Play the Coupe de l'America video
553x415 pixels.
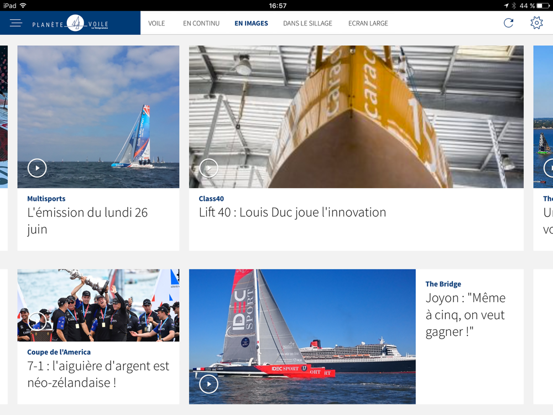click(x=37, y=322)
